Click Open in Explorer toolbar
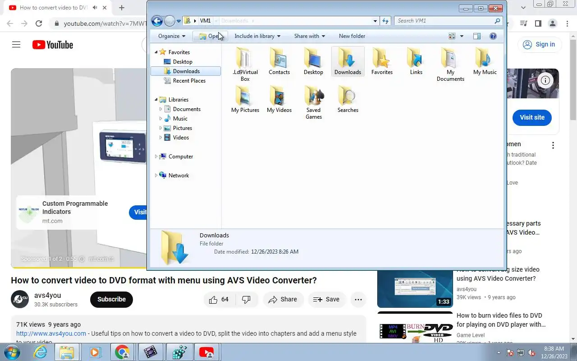Viewport: 577px width, 361px height. tap(210, 36)
